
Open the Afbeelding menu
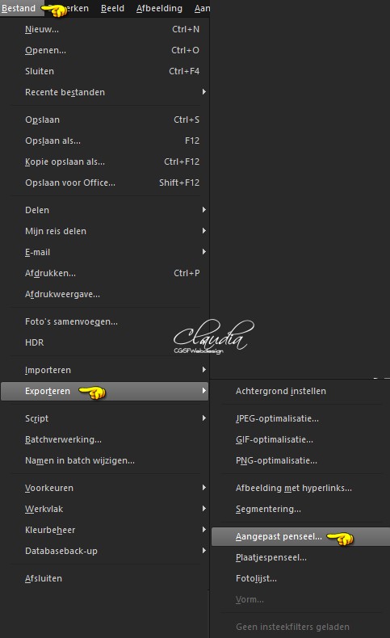pyautogui.click(x=159, y=8)
